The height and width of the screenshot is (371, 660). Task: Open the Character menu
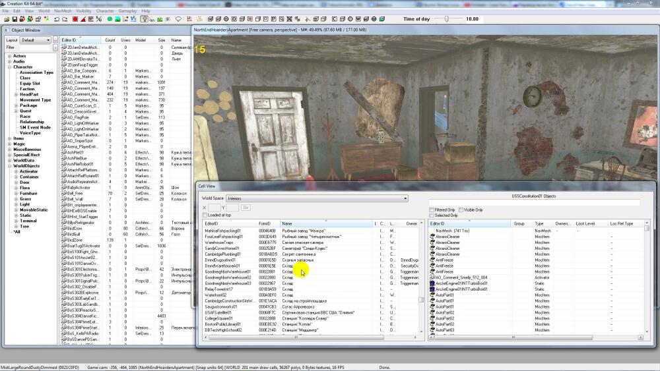pyautogui.click(x=105, y=11)
